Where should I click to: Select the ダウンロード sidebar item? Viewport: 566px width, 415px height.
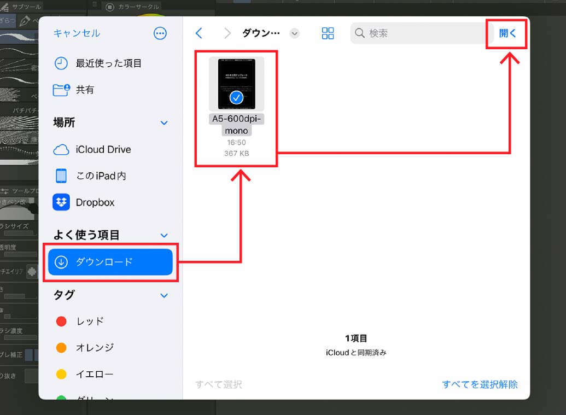point(110,262)
